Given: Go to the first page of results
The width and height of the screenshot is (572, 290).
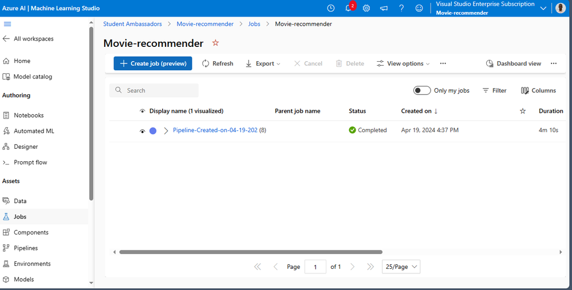Looking at the screenshot, I should [257, 267].
